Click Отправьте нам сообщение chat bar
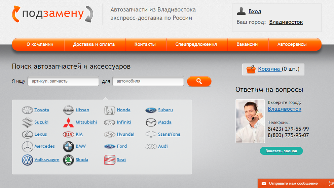The width and height of the screenshot is (334, 188). [x=296, y=183]
